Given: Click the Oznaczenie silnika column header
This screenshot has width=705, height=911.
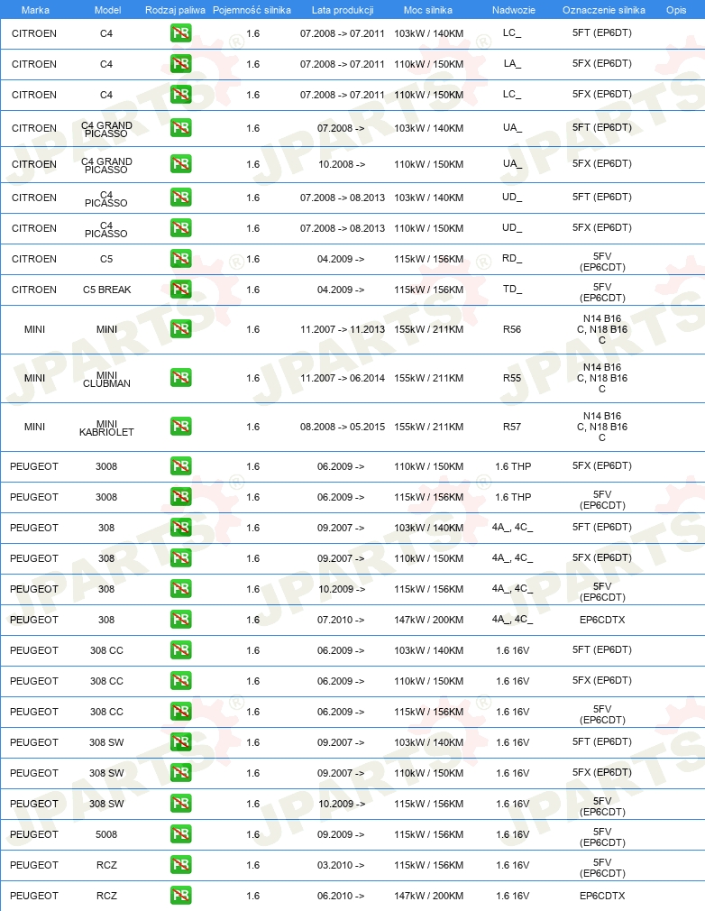Looking at the screenshot, I should (603, 10).
